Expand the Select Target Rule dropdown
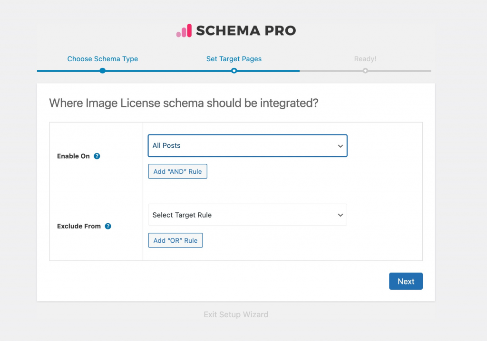 (x=247, y=215)
